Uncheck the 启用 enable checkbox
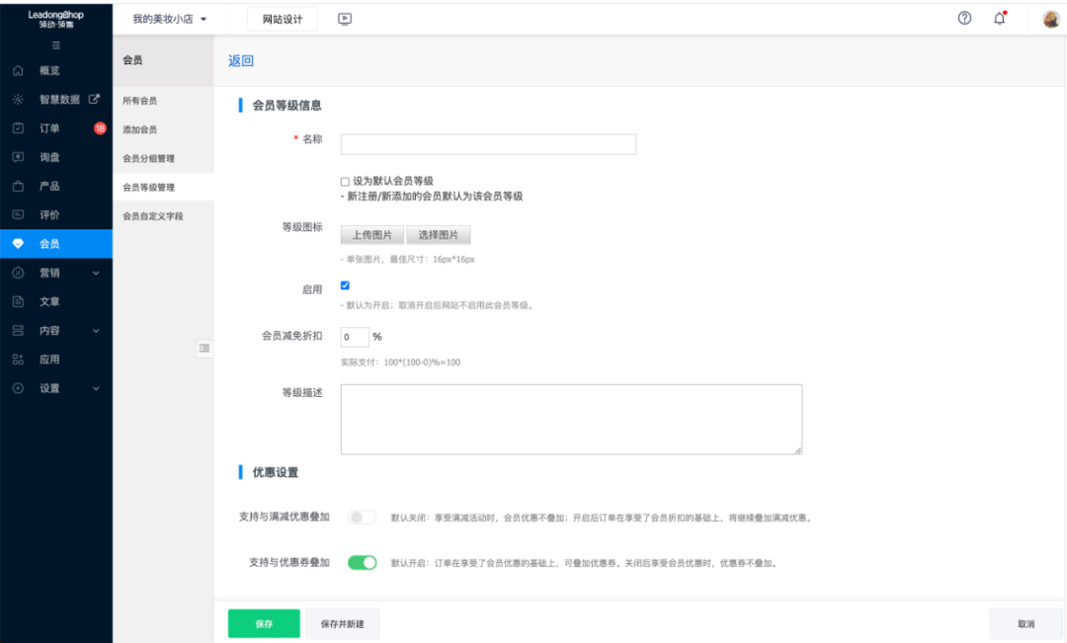The width and height of the screenshot is (1067, 643). 345,285
